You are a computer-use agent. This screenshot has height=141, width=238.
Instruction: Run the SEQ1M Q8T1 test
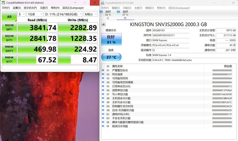pos(9,27)
